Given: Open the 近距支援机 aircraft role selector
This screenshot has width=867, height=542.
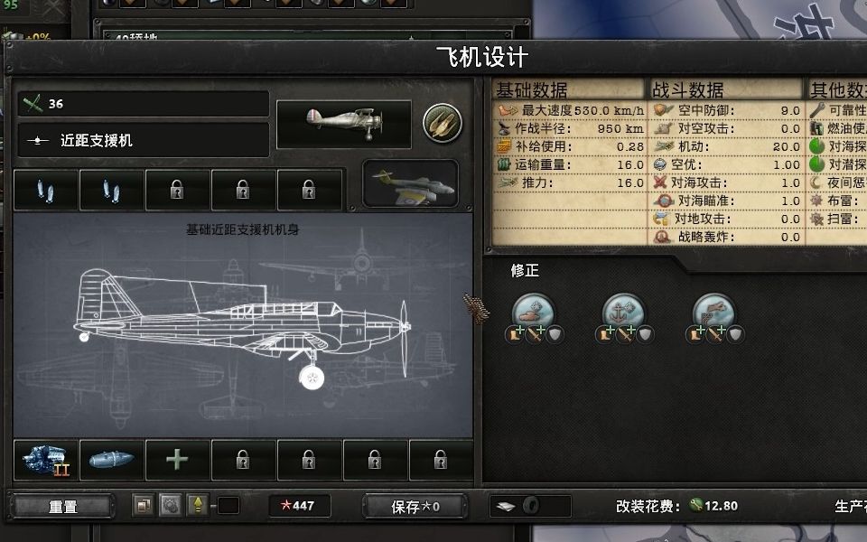Looking at the screenshot, I should click(144, 141).
